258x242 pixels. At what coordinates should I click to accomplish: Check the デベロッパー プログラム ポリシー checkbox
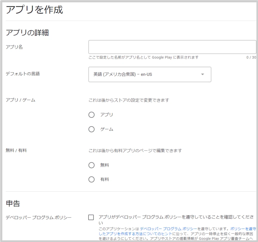[91, 217]
